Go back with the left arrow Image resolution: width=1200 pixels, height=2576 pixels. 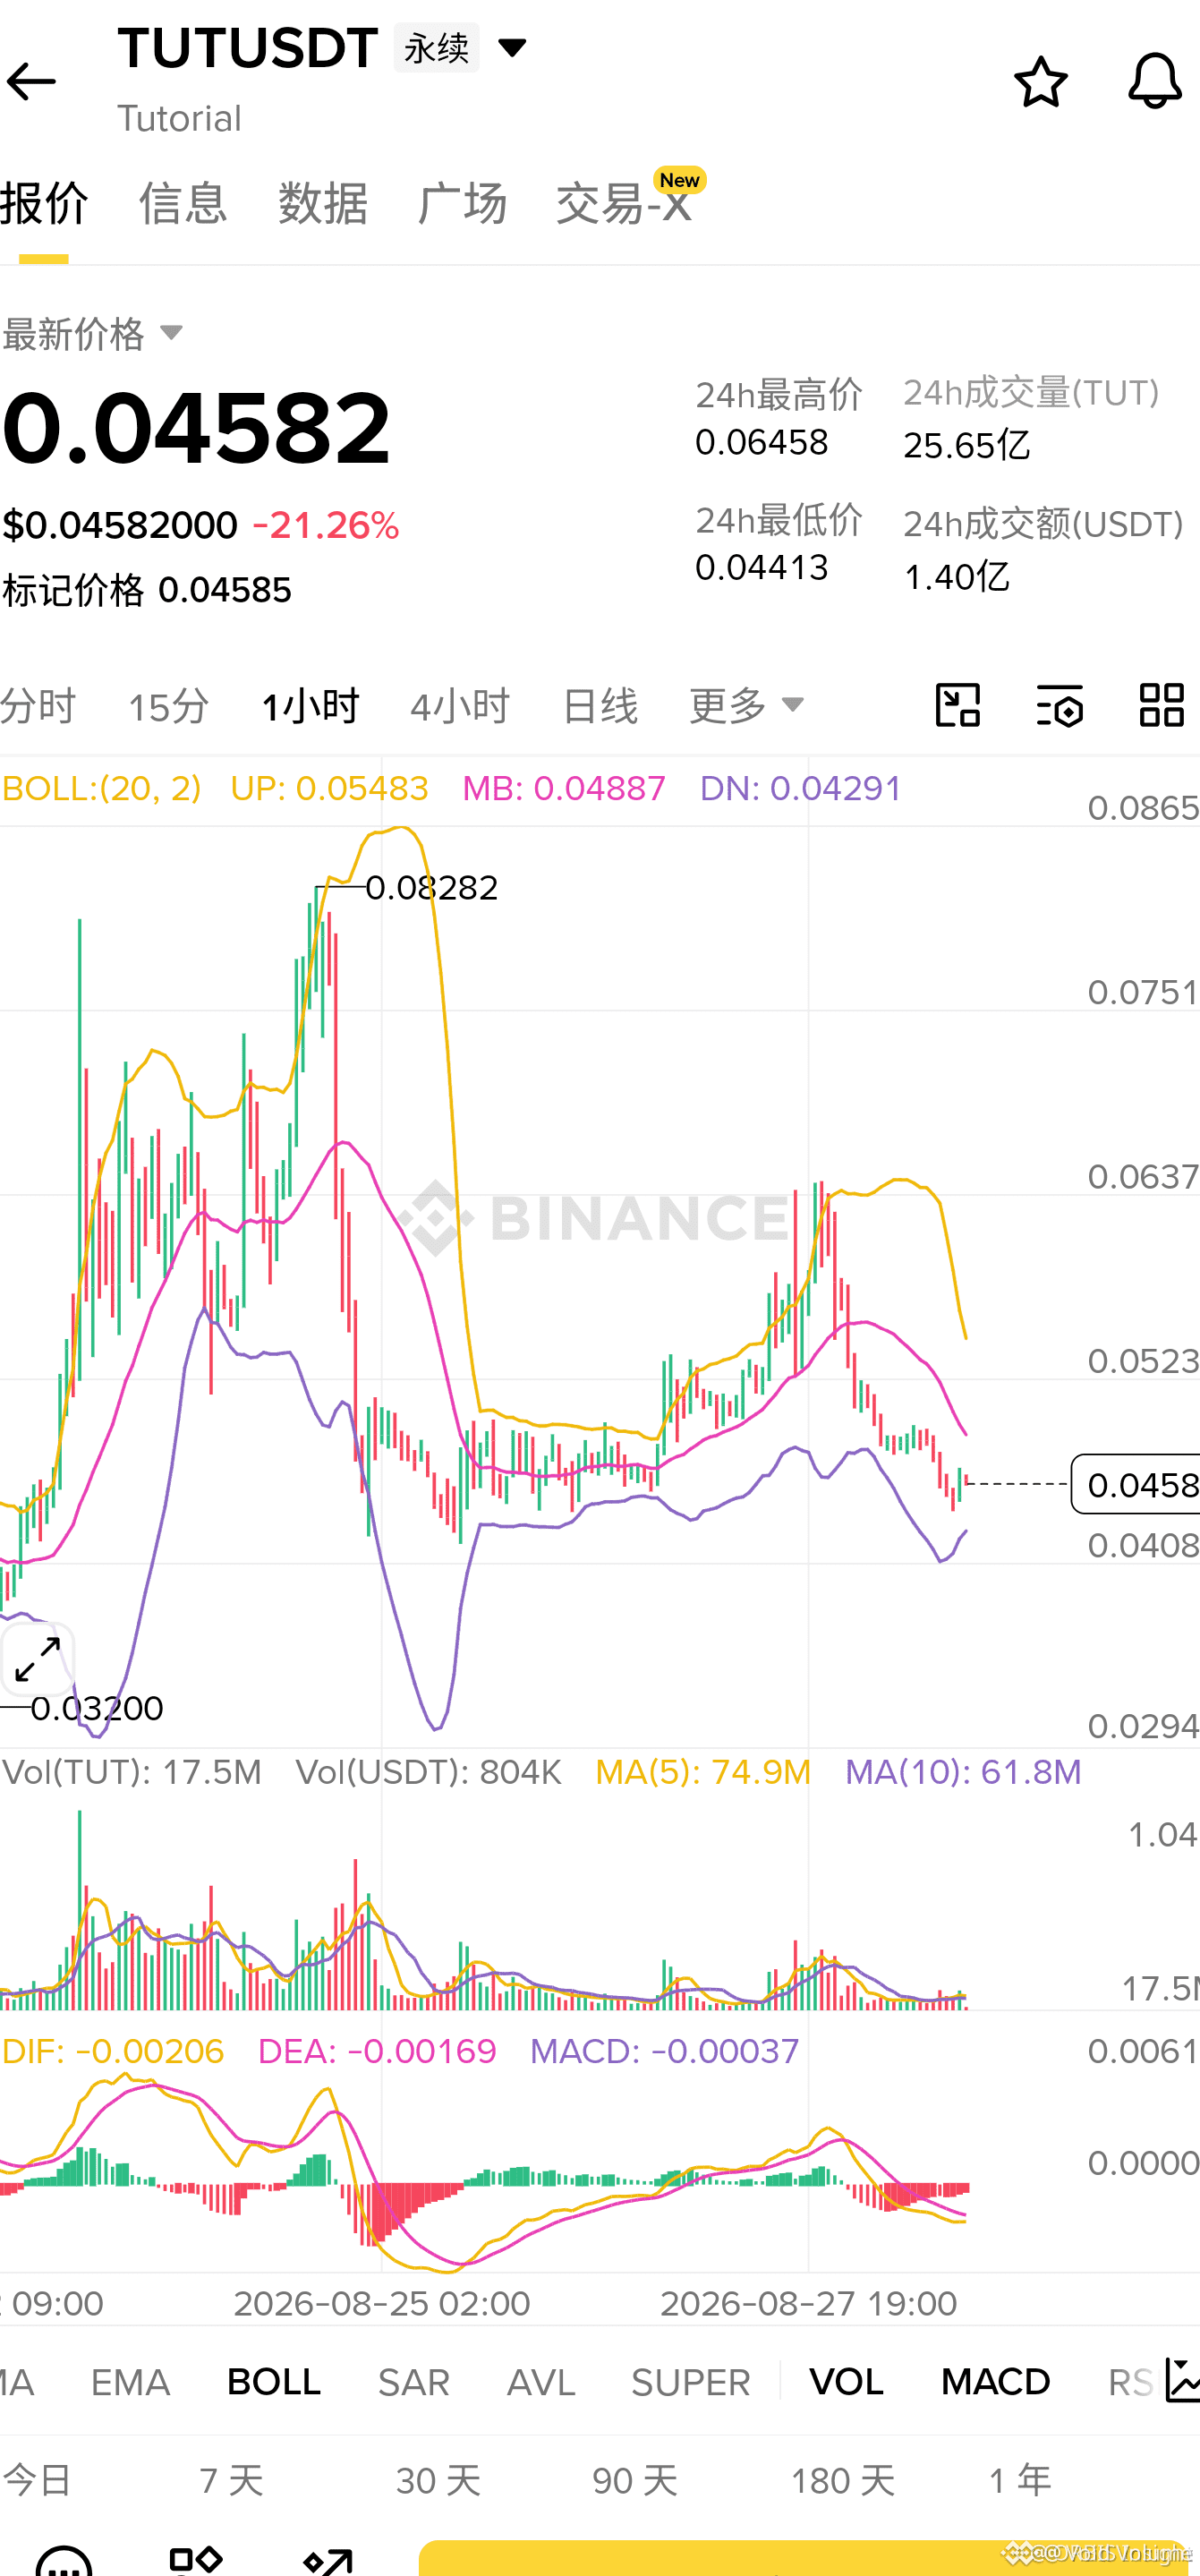pos(31,81)
